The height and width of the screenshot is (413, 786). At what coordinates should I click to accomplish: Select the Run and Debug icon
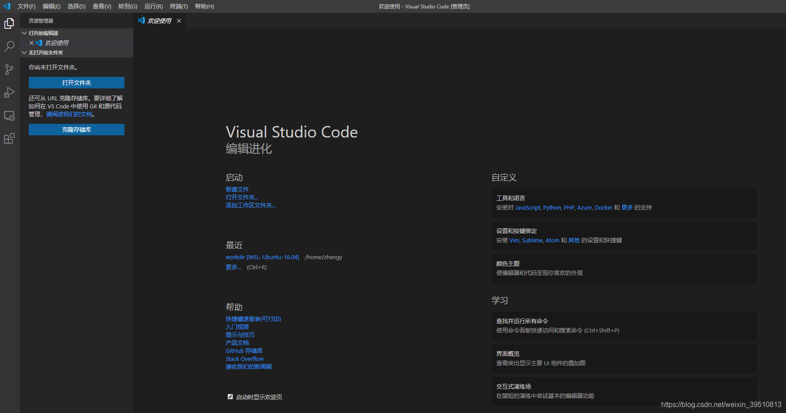pyautogui.click(x=9, y=92)
